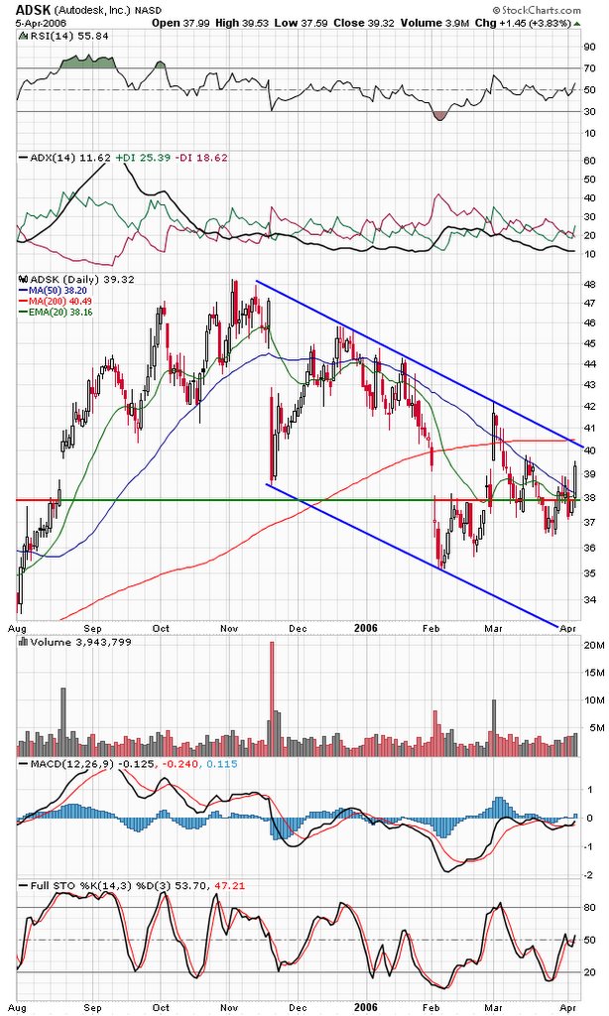Click the MACD(12,26,9) -0.125 legend label

[x=92, y=764]
